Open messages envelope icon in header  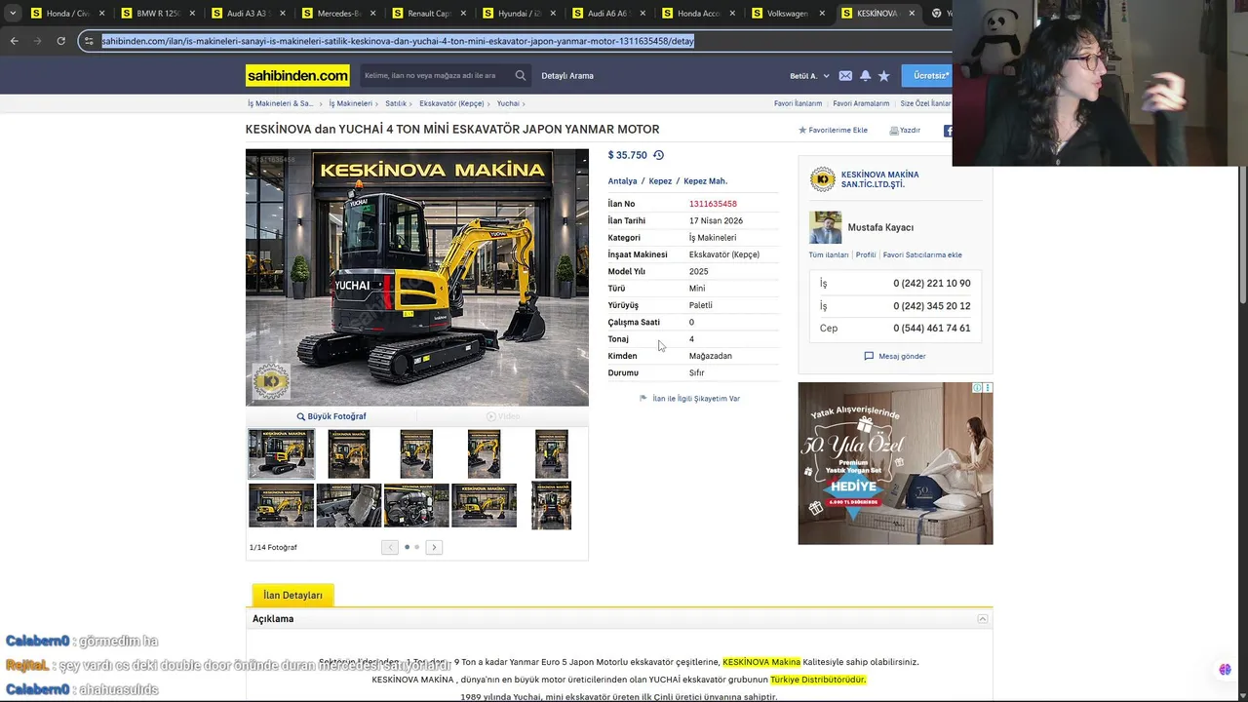[845, 76]
